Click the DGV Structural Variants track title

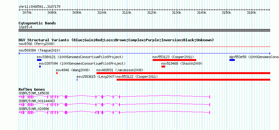coord(116,40)
